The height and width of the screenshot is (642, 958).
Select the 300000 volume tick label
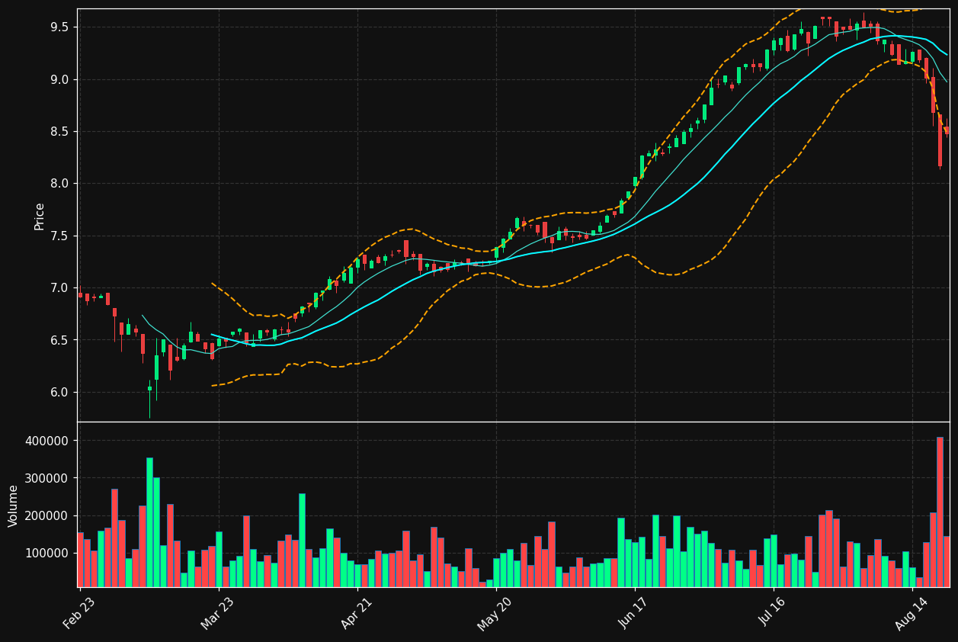click(48, 478)
